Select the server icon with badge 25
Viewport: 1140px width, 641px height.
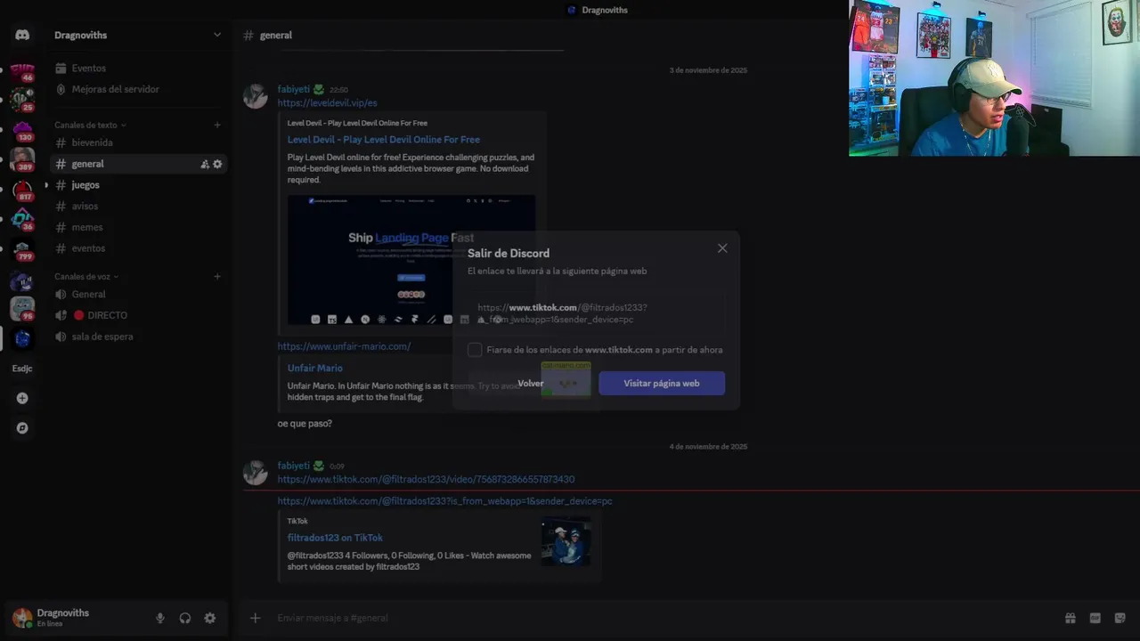click(22, 100)
